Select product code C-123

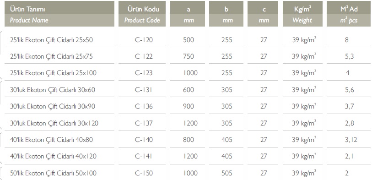144,73
